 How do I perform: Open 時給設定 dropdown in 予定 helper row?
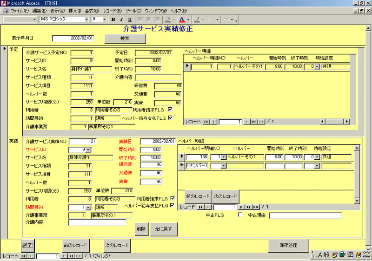pyautogui.click(x=318, y=67)
